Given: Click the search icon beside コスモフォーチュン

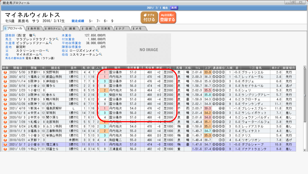Looking at the screenshot, I should click(101, 54).
